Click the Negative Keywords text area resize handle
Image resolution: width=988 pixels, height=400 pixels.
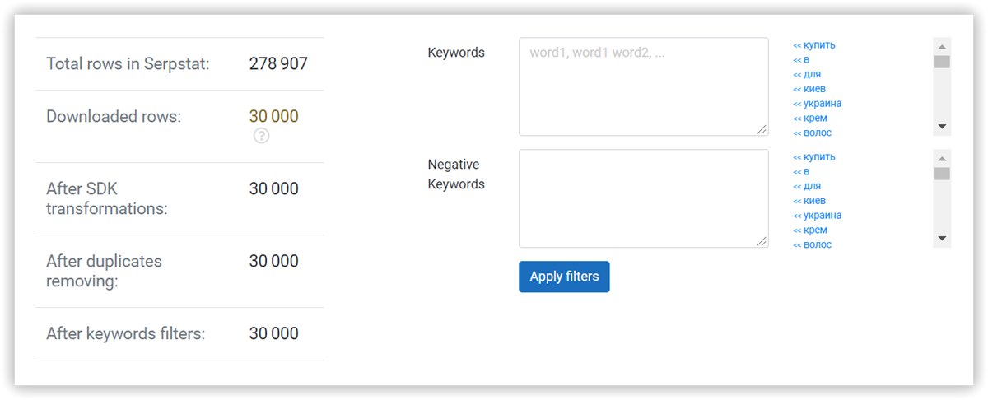coord(762,241)
